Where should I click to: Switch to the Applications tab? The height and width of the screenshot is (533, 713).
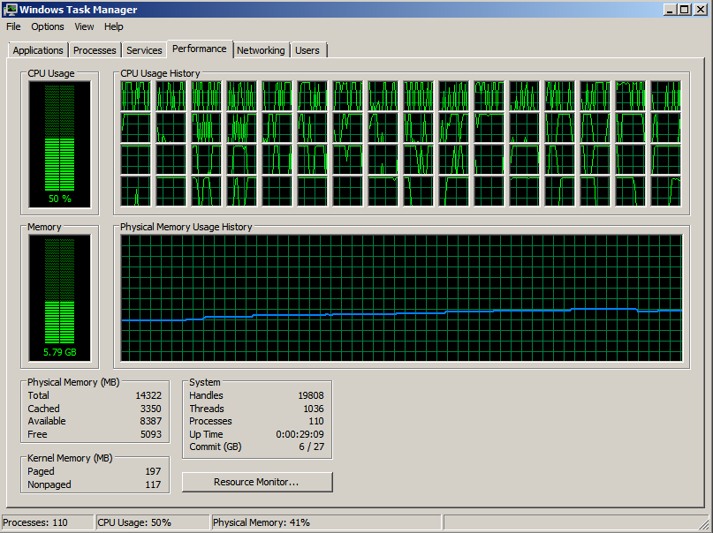tap(38, 50)
